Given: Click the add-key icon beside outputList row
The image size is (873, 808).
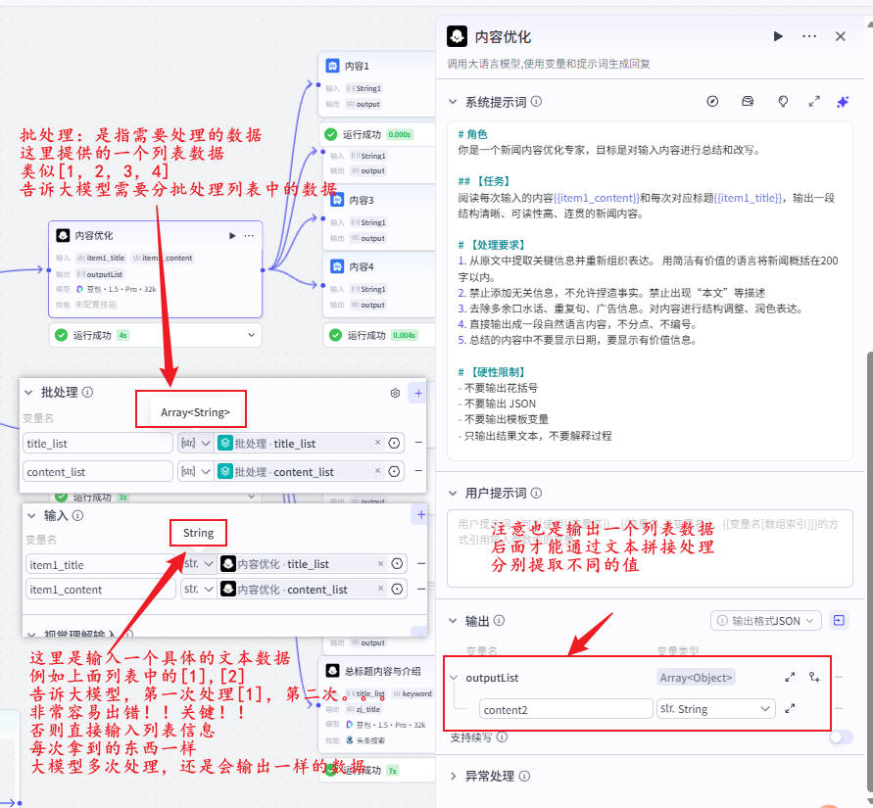Looking at the screenshot, I should [813, 677].
